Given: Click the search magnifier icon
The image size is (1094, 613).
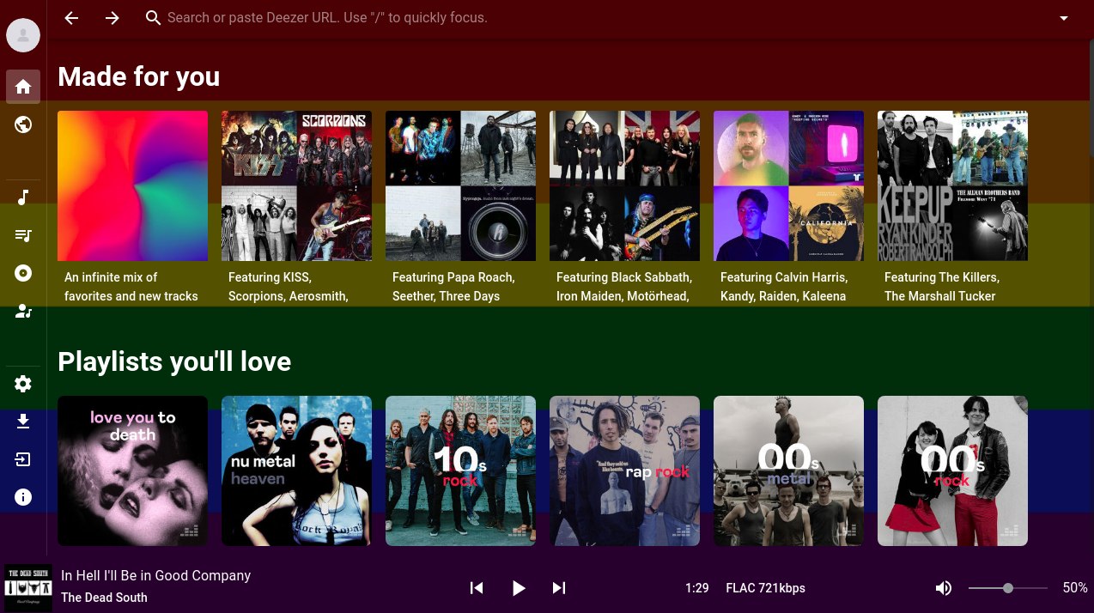Looking at the screenshot, I should pos(153,18).
